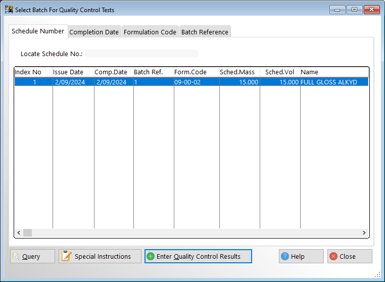The image size is (385, 282).
Task: Click the application icon in the title bar
Action: pyautogui.click(x=9, y=10)
